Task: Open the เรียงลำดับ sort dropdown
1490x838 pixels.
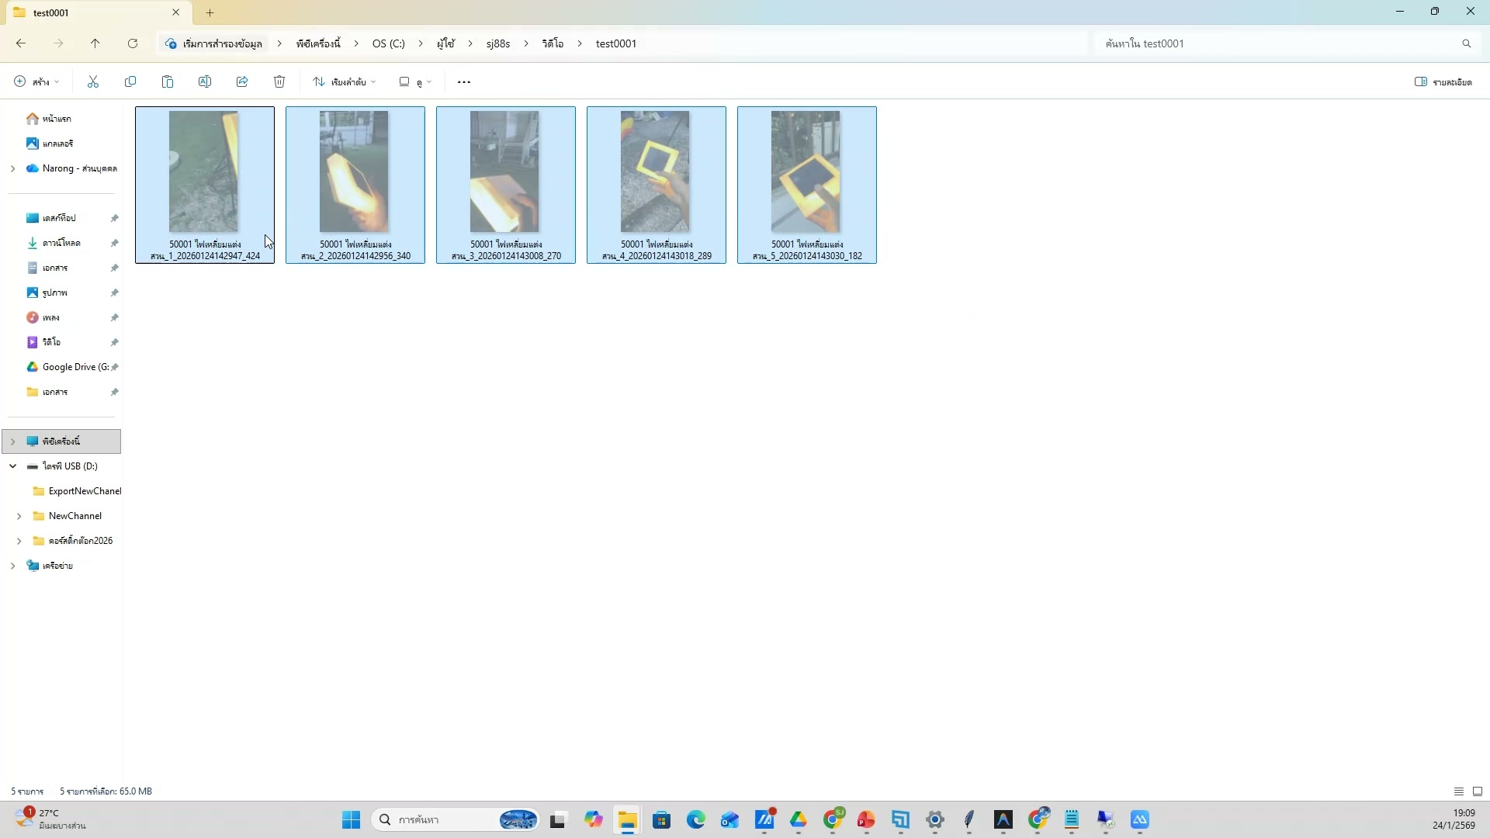Action: 344,81
